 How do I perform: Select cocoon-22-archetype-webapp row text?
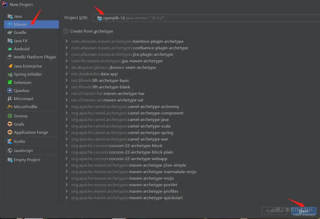click(119, 159)
